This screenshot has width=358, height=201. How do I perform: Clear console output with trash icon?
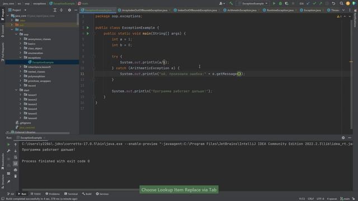(16, 176)
